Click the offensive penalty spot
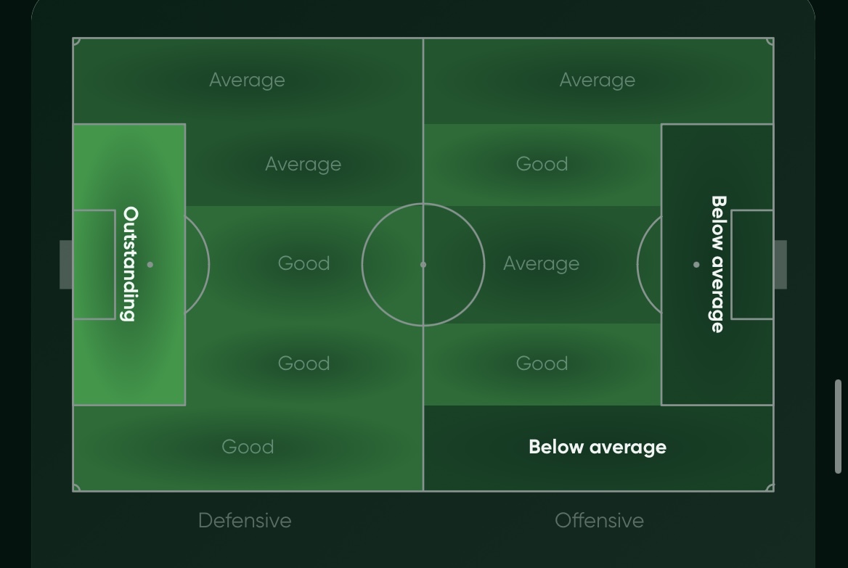The image size is (848, 568). click(x=696, y=265)
